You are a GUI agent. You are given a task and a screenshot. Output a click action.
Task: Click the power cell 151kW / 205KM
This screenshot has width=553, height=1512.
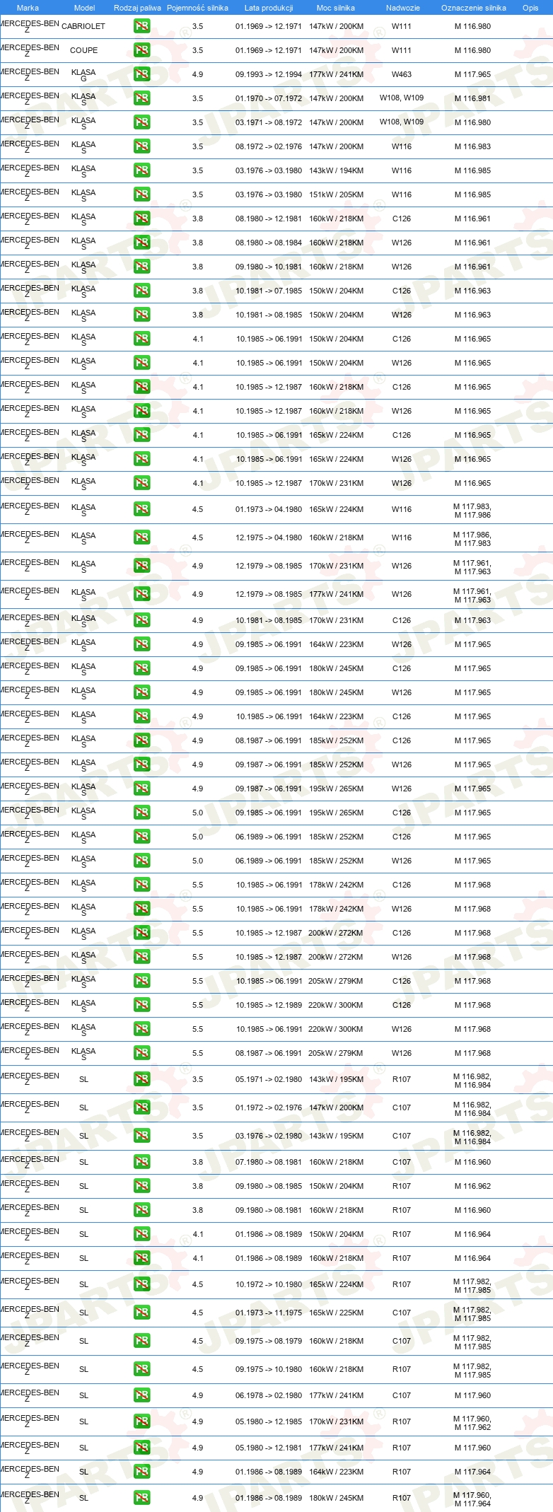coord(336,194)
